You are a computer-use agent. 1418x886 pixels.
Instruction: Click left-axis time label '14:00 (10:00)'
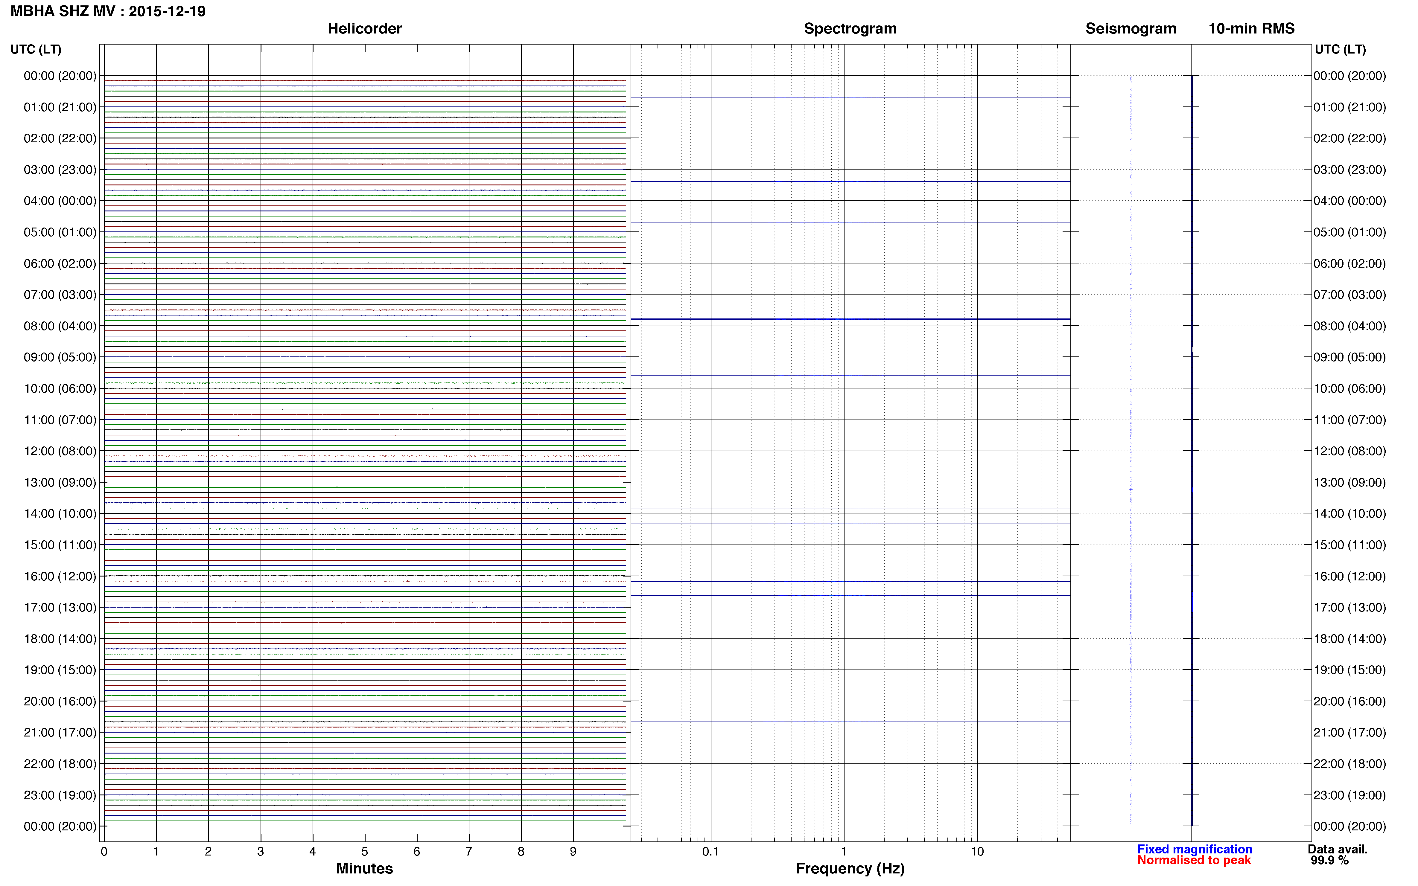tap(60, 514)
